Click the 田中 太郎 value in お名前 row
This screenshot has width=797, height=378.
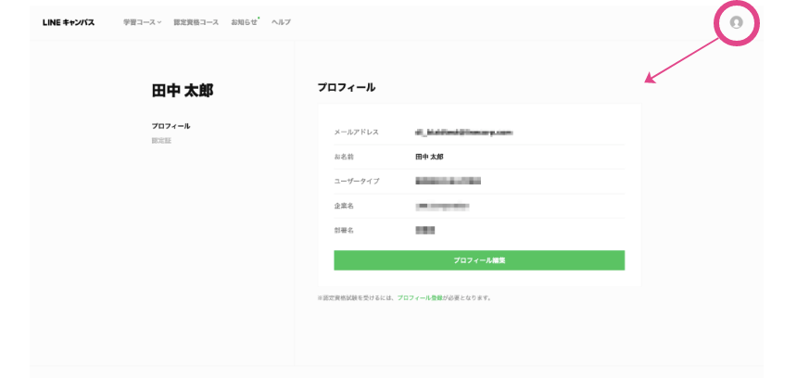pyautogui.click(x=429, y=157)
